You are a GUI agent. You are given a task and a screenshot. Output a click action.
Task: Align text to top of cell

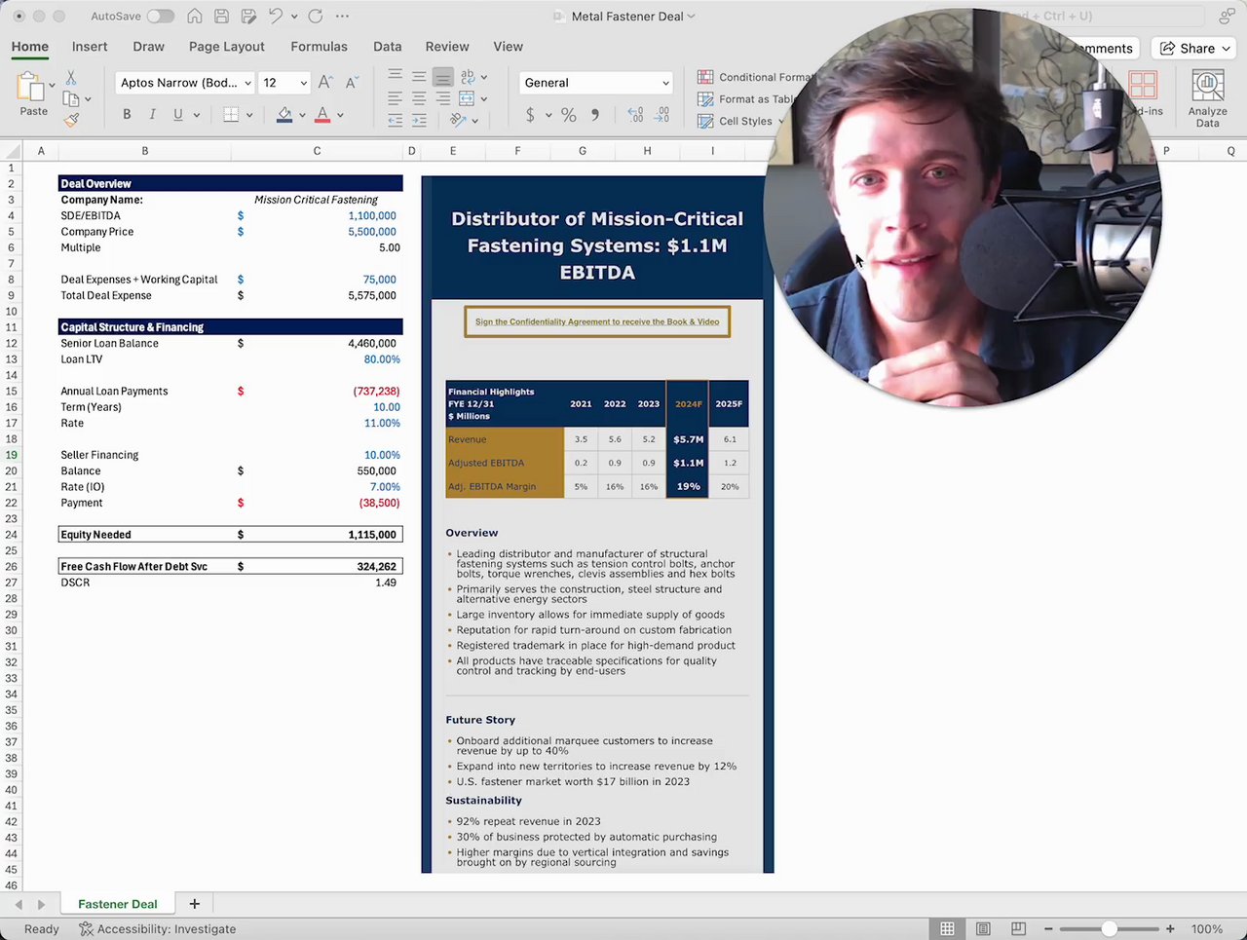(x=395, y=76)
